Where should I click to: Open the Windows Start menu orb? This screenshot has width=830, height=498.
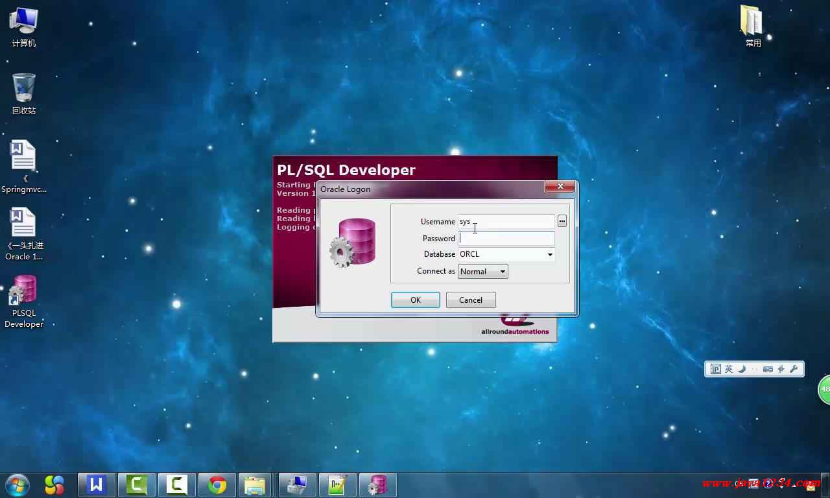(18, 484)
